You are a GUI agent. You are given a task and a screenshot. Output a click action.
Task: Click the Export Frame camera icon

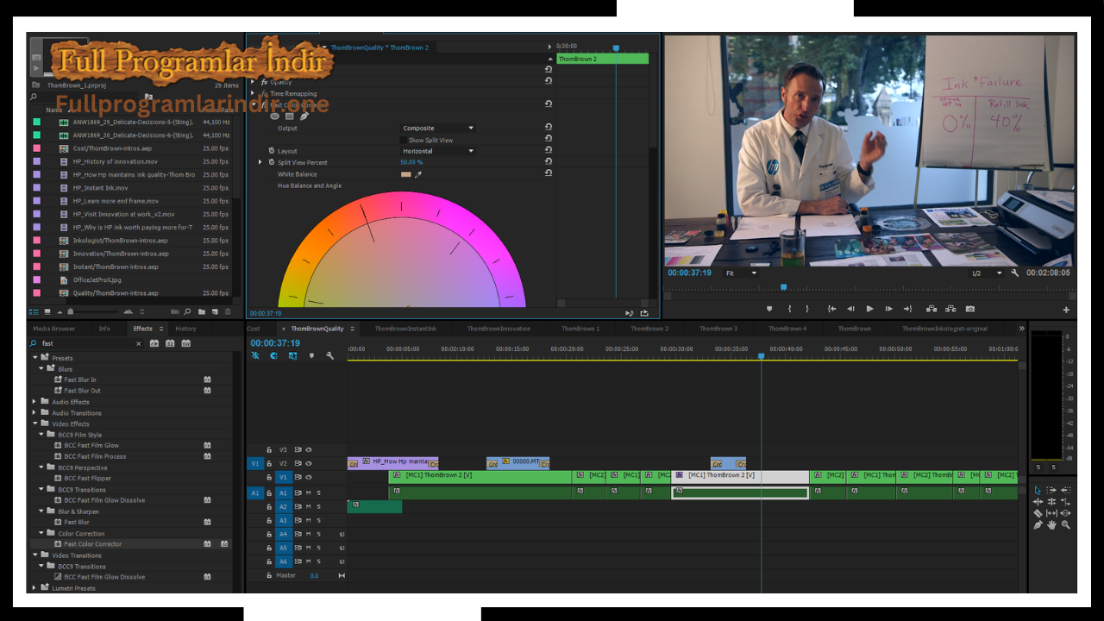pos(970,309)
